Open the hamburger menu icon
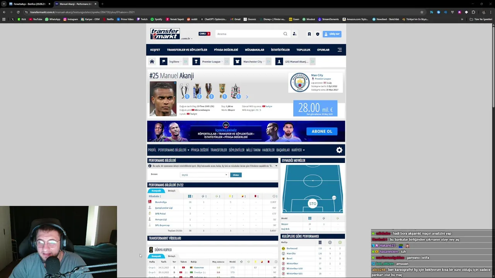 point(340,50)
